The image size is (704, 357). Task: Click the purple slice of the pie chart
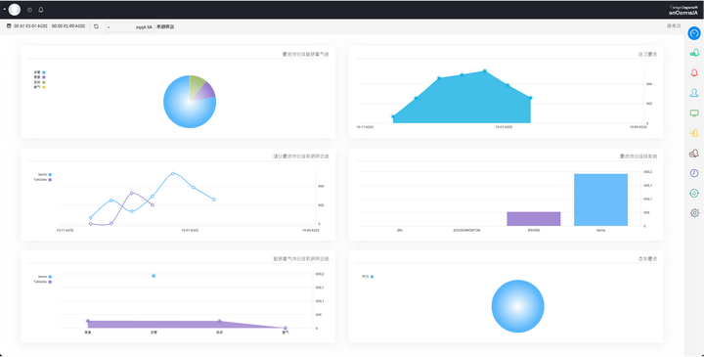[206, 92]
